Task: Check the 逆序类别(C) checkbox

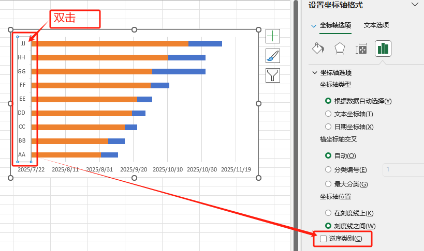Action: (x=323, y=239)
